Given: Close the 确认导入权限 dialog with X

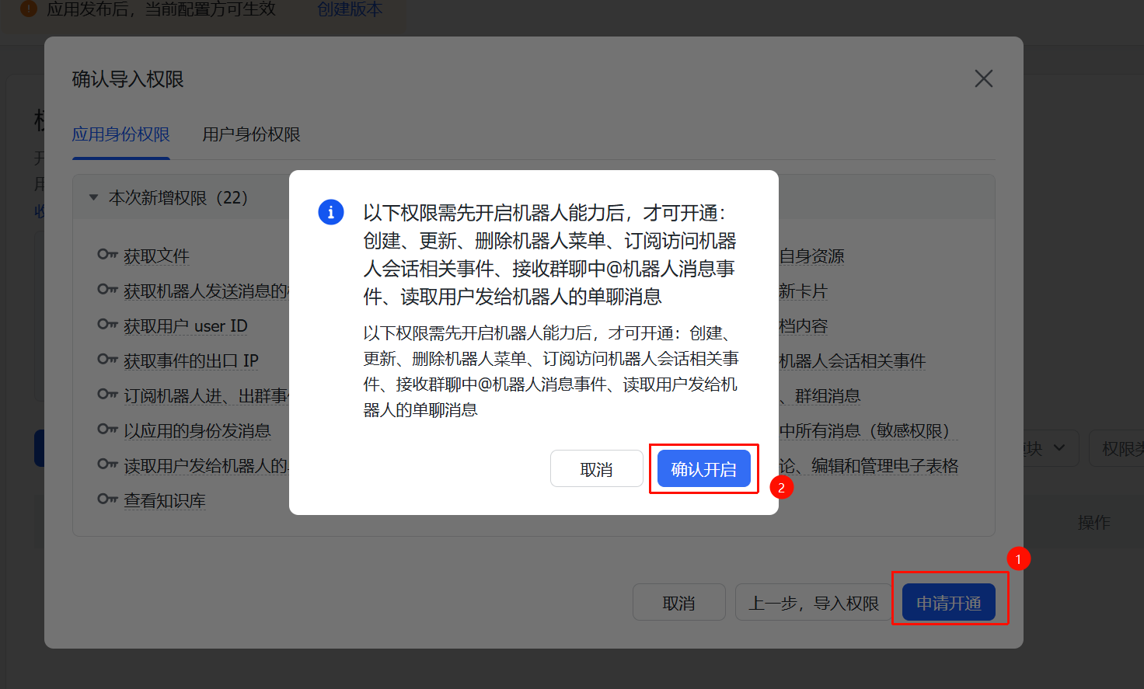Looking at the screenshot, I should click(983, 78).
